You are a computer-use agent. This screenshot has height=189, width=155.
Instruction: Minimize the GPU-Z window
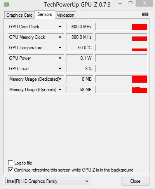(120, 4)
